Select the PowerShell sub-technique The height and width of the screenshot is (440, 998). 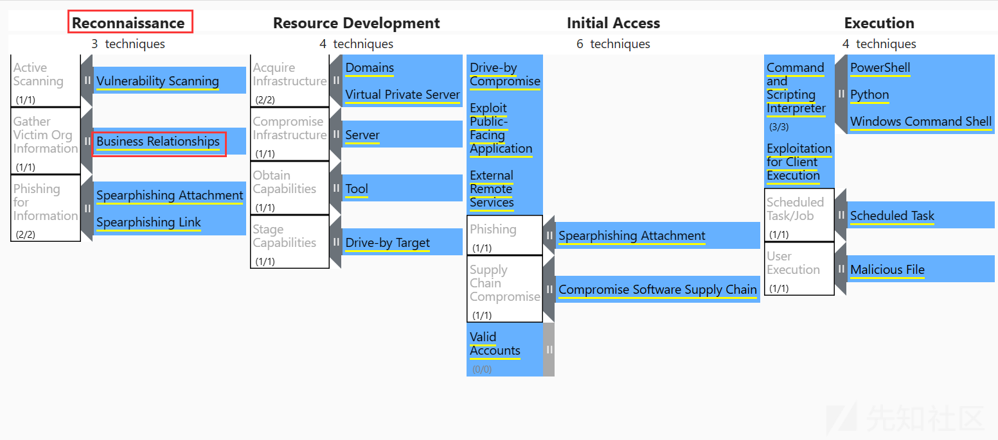(880, 67)
